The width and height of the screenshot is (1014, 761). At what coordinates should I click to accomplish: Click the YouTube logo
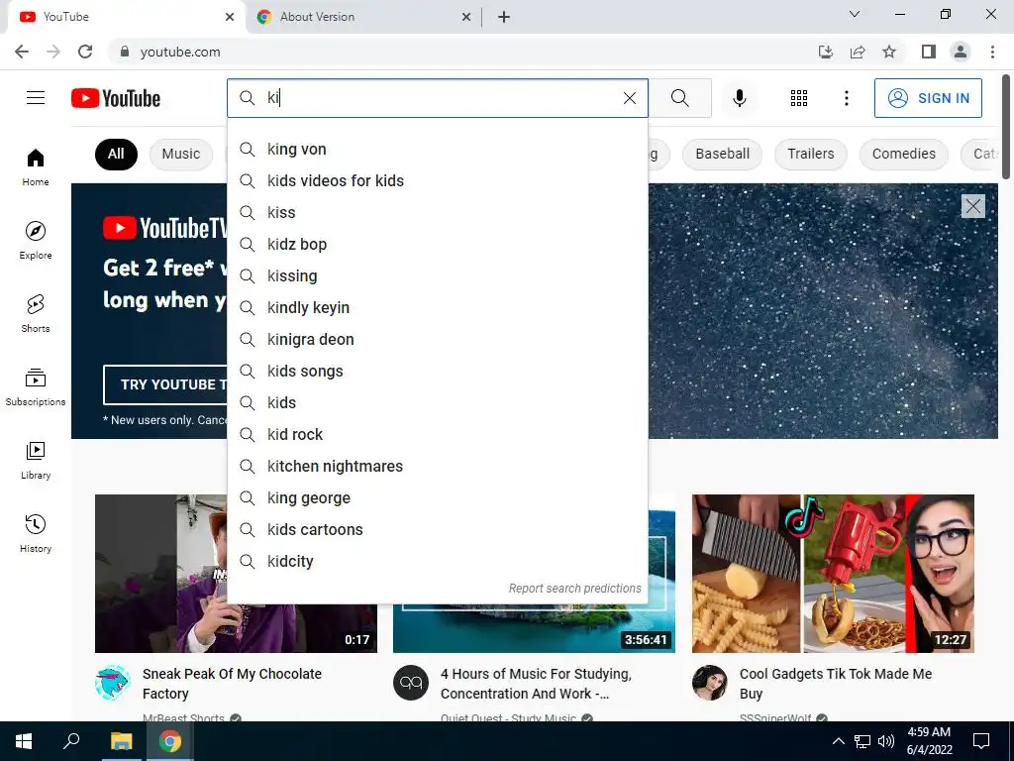116,98
